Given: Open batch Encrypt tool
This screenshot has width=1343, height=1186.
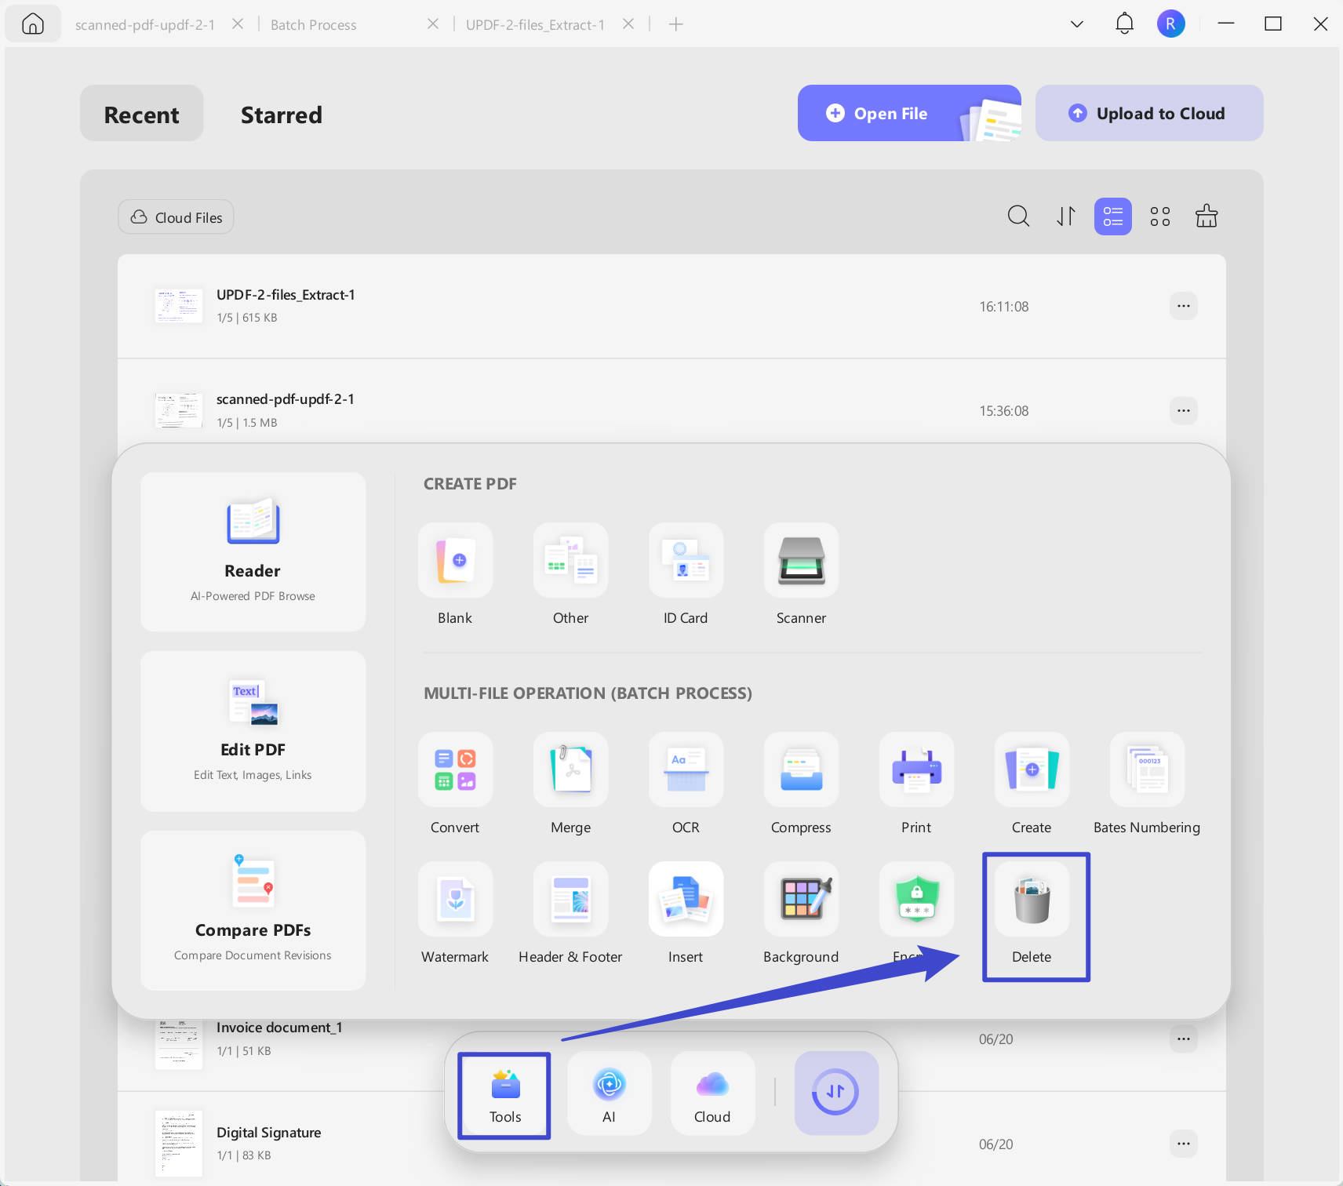Looking at the screenshot, I should [x=916, y=899].
